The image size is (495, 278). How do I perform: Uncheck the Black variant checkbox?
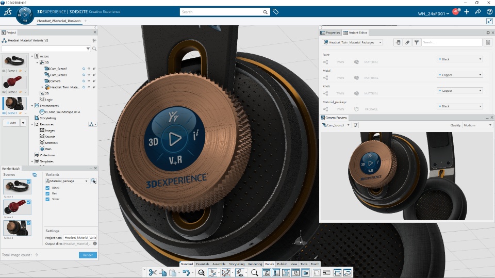click(x=47, y=188)
